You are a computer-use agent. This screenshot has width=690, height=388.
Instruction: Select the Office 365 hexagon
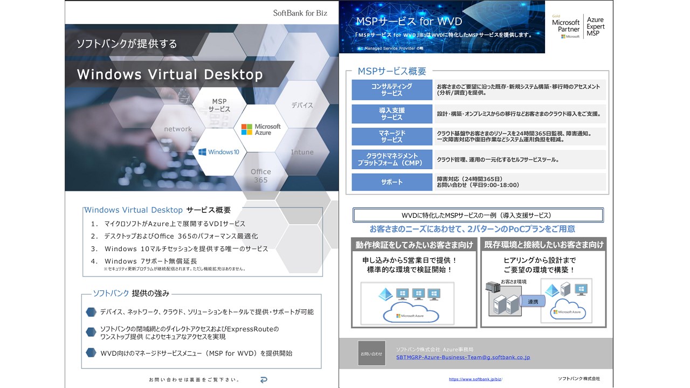(261, 176)
